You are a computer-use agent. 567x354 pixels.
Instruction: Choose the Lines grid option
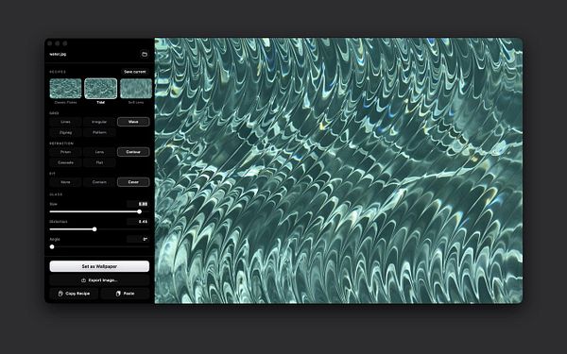(x=65, y=122)
